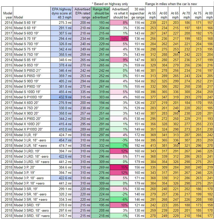Viewport: 214px width, 220px height.
Task: Select the "Model year" column header
Action: click(x=7, y=13)
